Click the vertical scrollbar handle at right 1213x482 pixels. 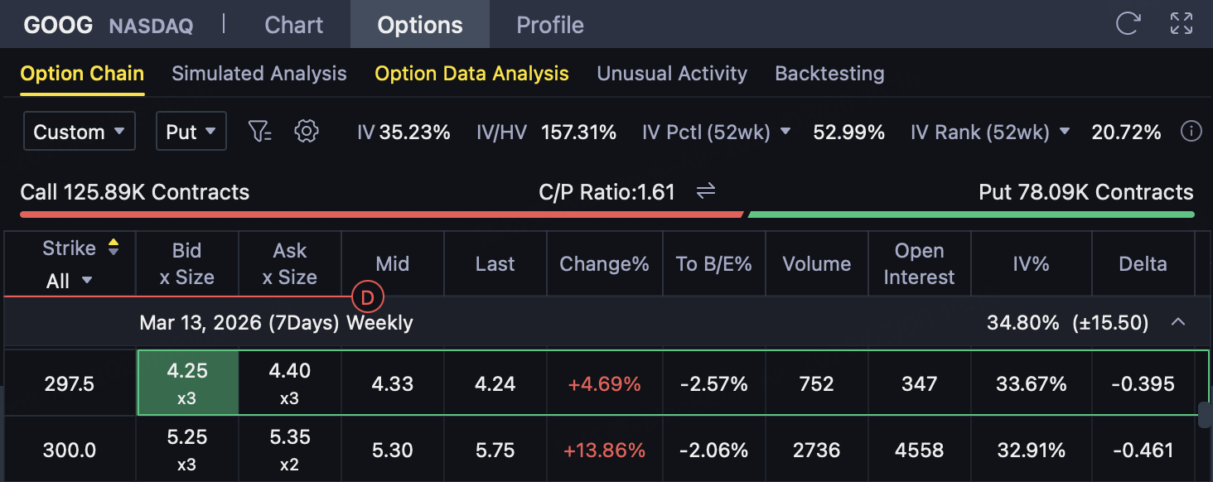1205,415
